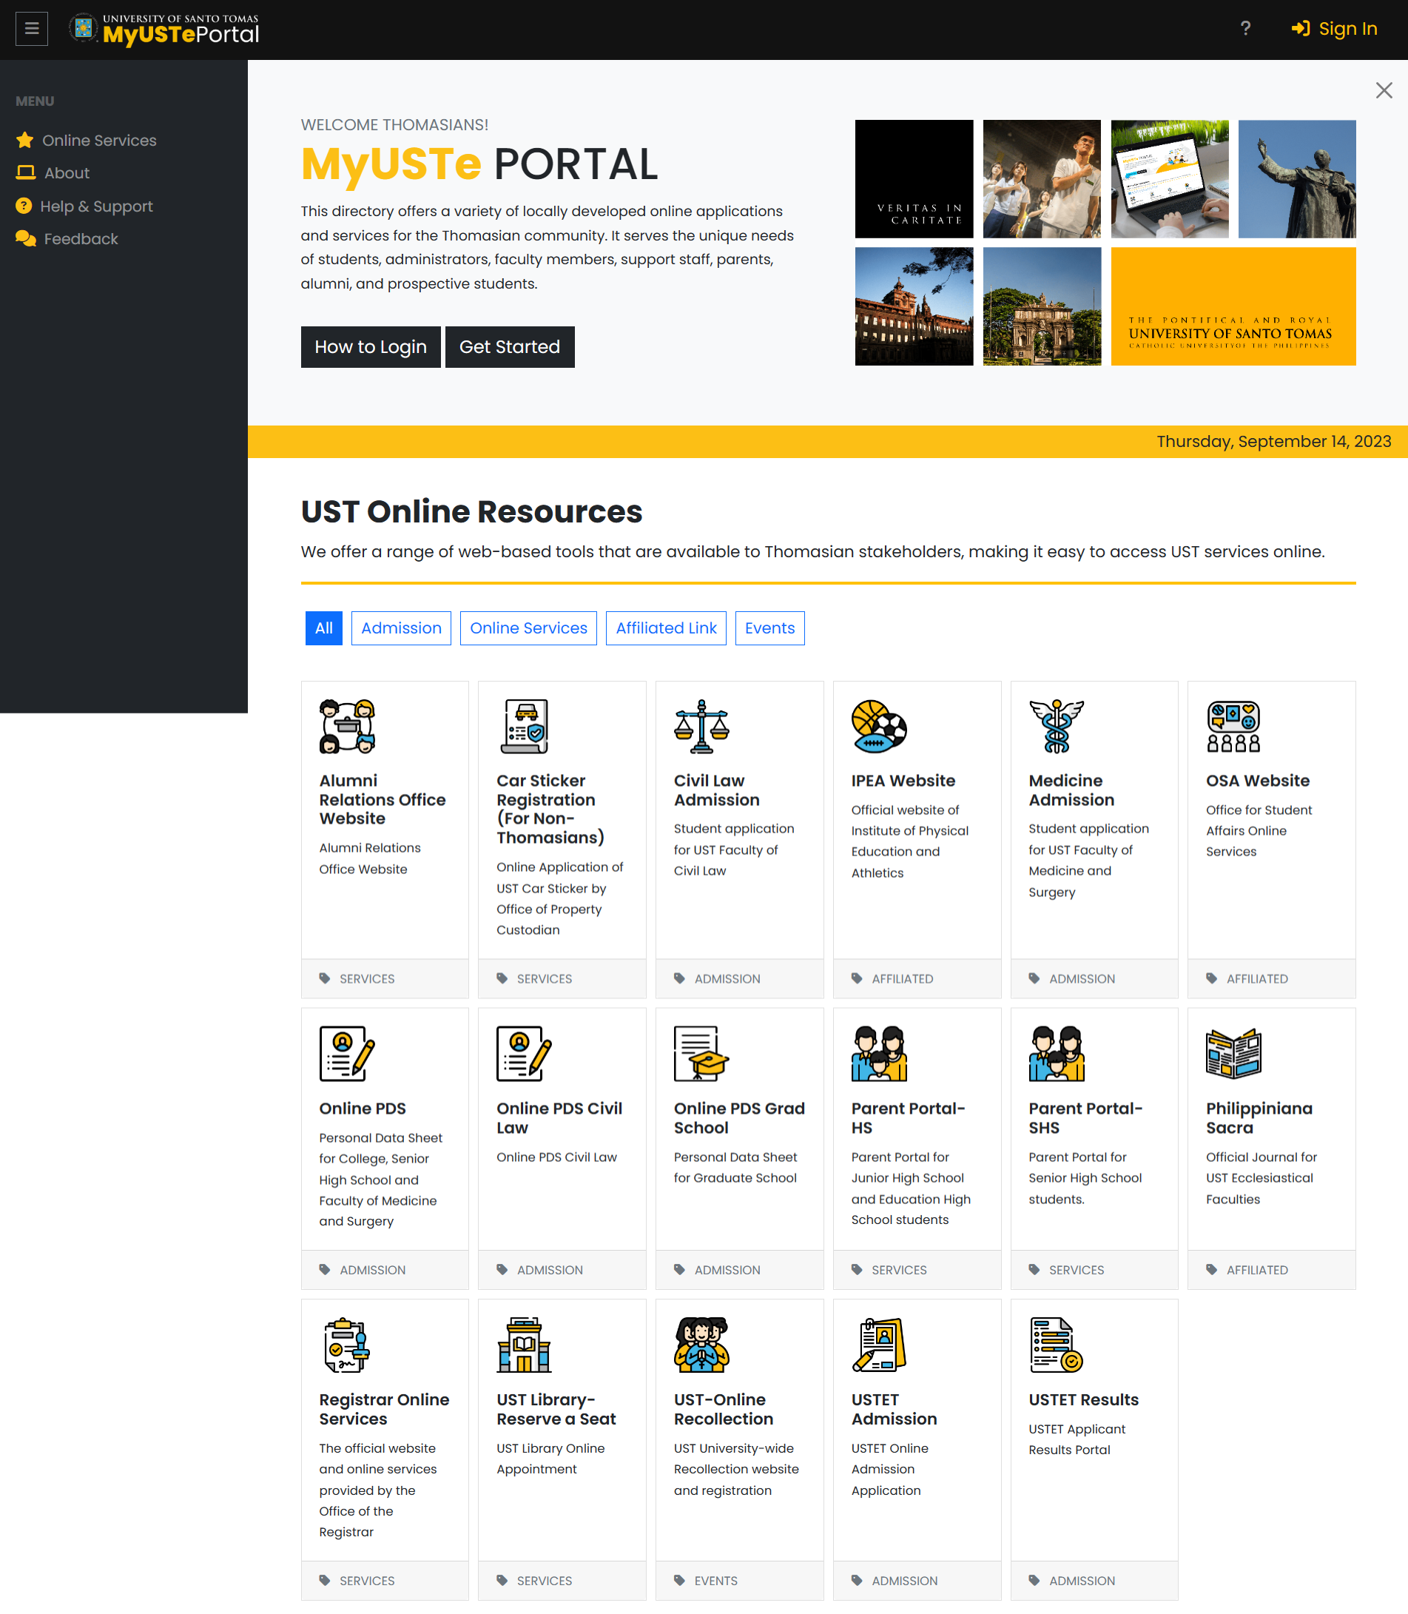The height and width of the screenshot is (1614, 1408).
Task: Click the Car Sticker Registration document icon
Action: coord(525,726)
